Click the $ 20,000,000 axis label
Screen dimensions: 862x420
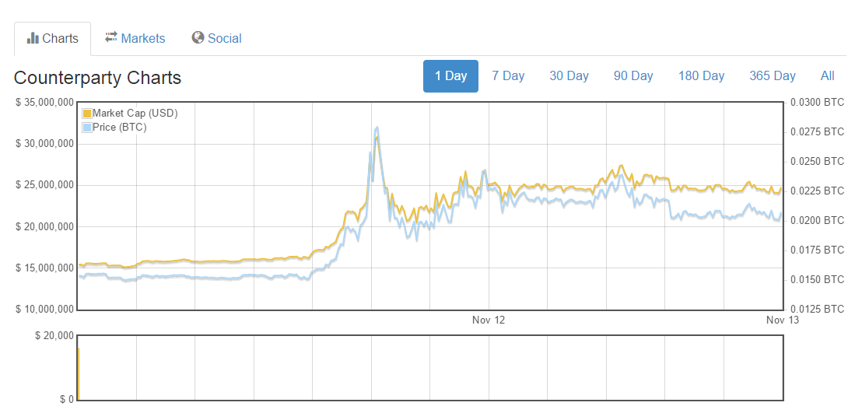[x=45, y=226]
